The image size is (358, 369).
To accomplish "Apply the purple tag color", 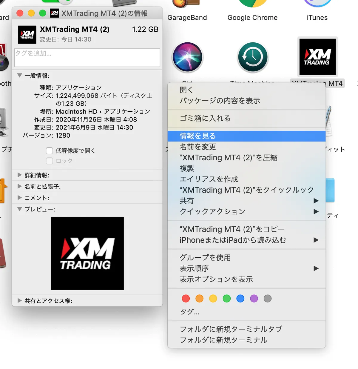I will (254, 299).
